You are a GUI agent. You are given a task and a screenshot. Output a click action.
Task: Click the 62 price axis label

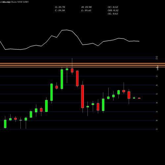coord(157,57)
